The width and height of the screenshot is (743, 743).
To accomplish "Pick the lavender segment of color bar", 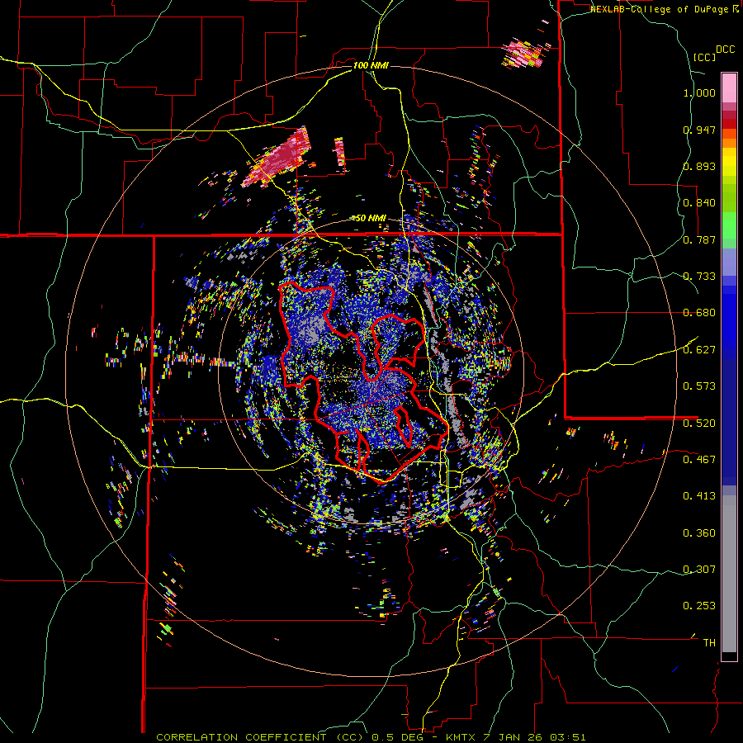I will 729,263.
